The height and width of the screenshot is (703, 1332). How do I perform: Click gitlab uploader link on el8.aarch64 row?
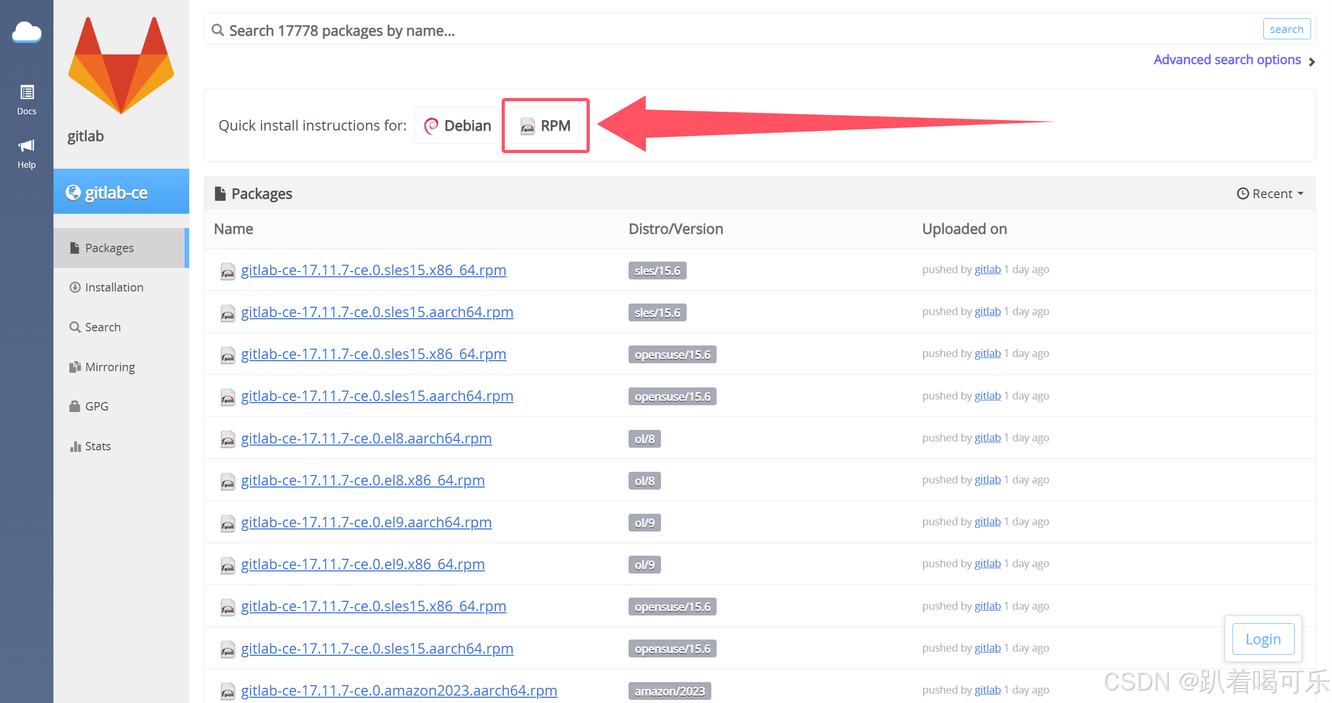click(x=988, y=438)
